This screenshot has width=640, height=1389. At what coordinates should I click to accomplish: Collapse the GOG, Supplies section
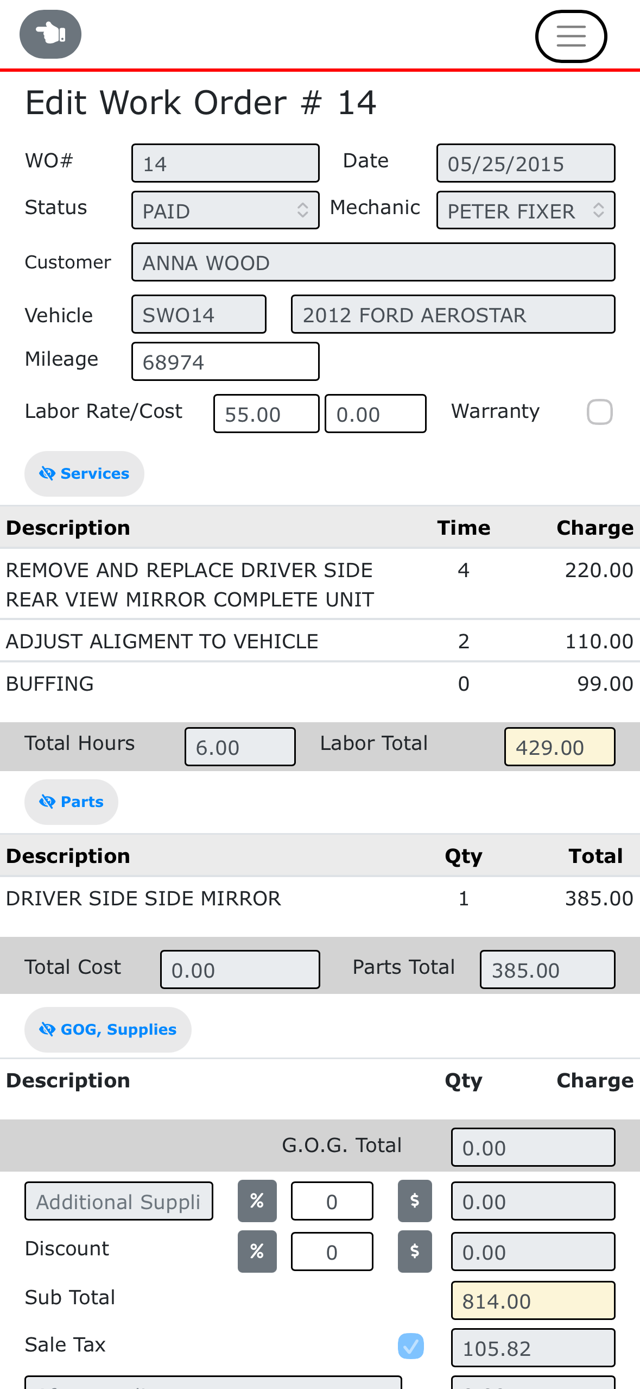click(107, 1029)
